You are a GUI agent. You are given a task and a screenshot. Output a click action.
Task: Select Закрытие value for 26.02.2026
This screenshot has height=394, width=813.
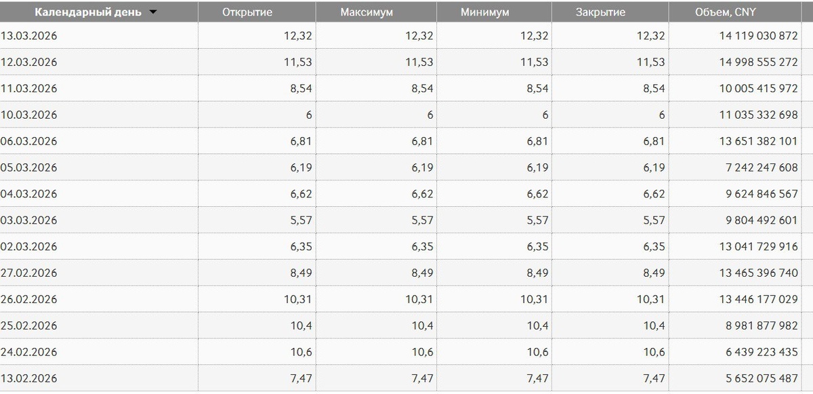(648, 300)
